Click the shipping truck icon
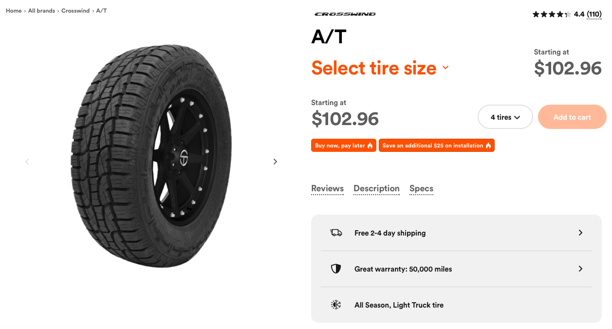The width and height of the screenshot is (612, 329). (x=336, y=233)
